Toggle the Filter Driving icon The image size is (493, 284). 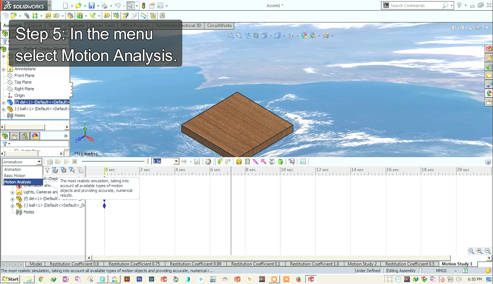pos(64,170)
